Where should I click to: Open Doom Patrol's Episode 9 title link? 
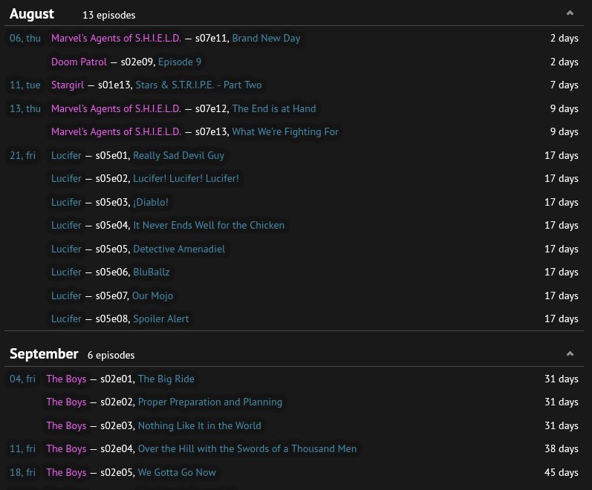[180, 62]
